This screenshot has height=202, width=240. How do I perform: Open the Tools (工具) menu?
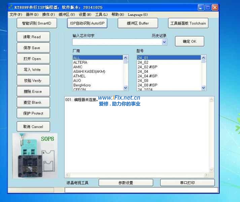[101, 14]
